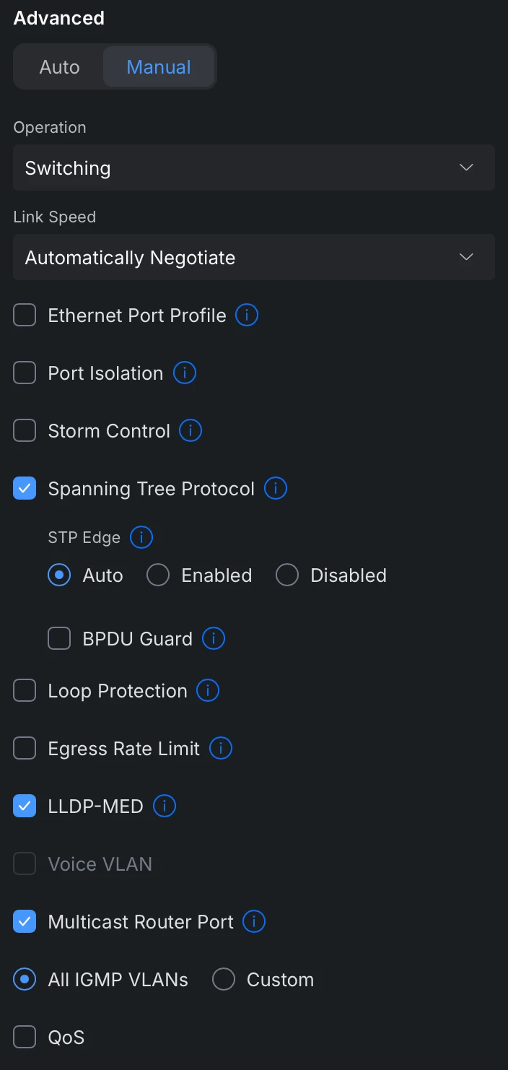The image size is (508, 1070).
Task: Click the Ethernet Port Profile info icon
Action: (x=247, y=316)
